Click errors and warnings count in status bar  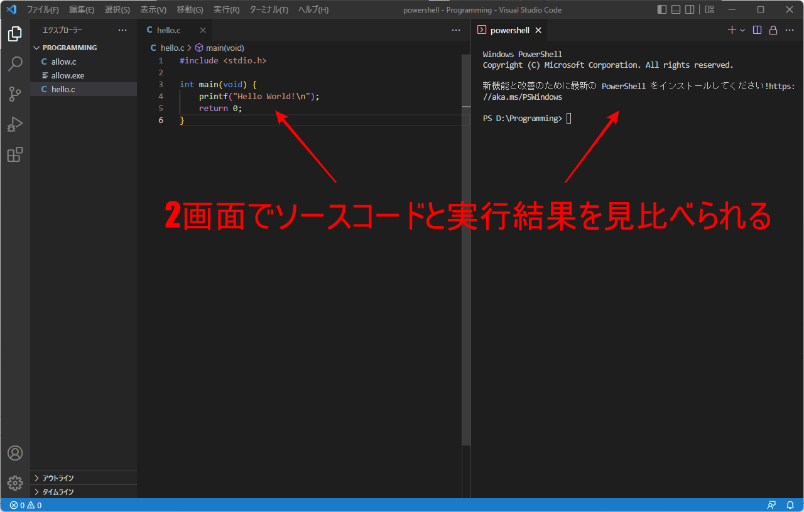[26, 505]
